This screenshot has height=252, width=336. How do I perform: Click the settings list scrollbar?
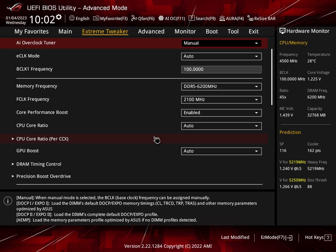272,77
